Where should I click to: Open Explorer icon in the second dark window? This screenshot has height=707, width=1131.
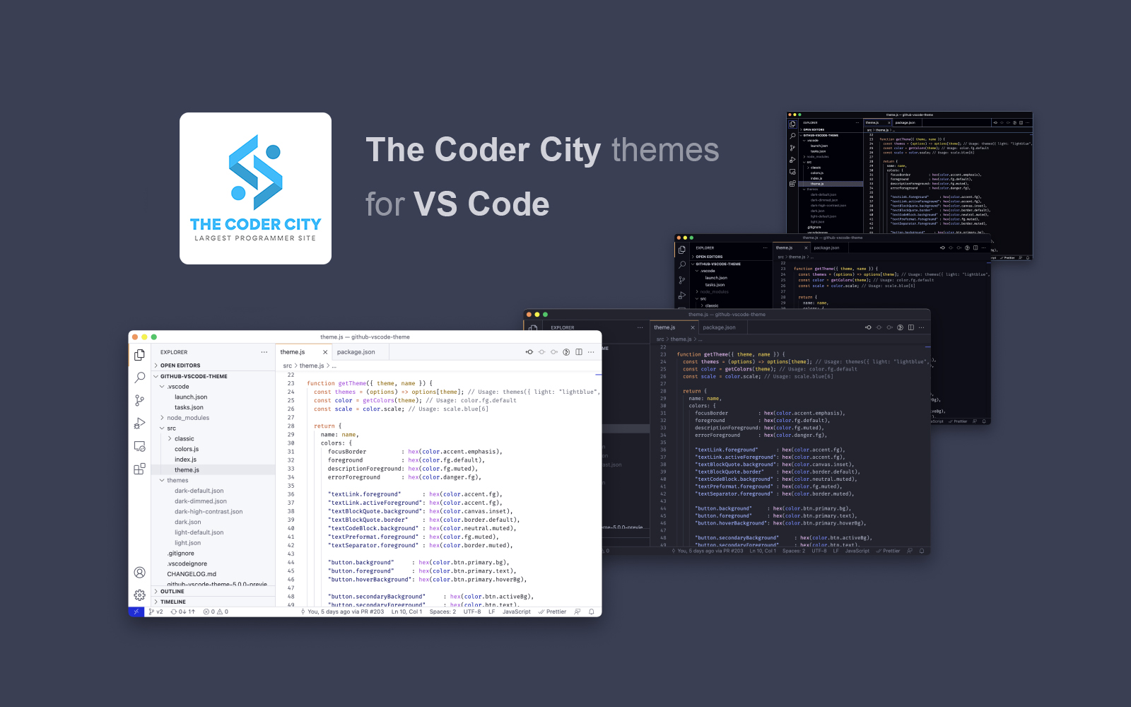click(682, 250)
